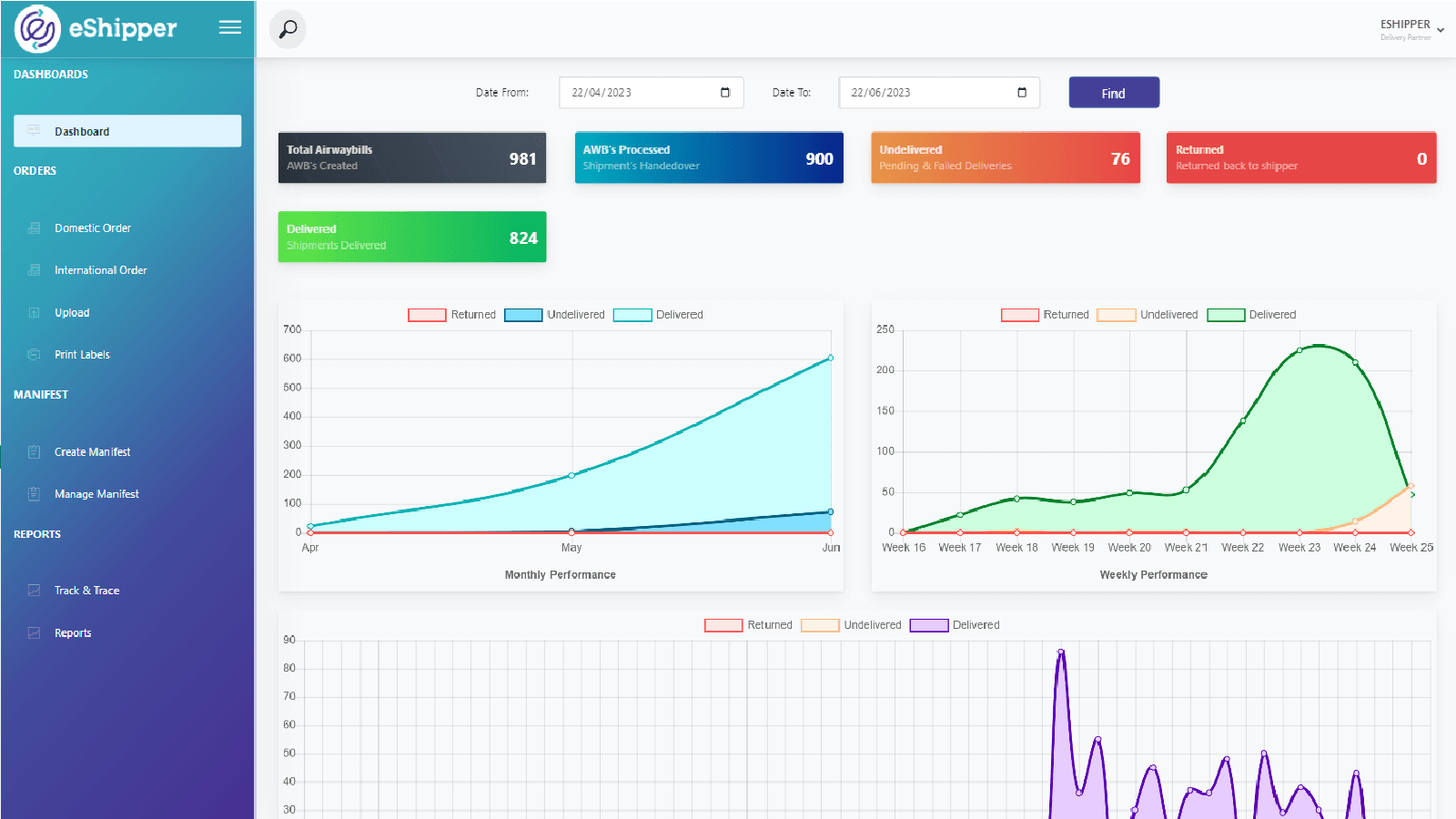Click the blue Undelivered swatch in monthly legend
Viewport: 1456px width, 819px height.
(523, 315)
